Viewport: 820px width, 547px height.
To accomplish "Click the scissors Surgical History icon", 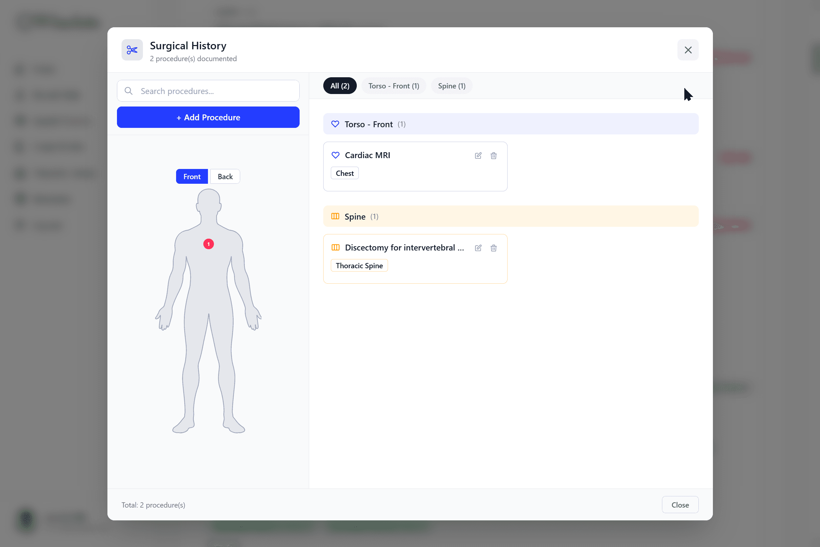I will tap(132, 50).
